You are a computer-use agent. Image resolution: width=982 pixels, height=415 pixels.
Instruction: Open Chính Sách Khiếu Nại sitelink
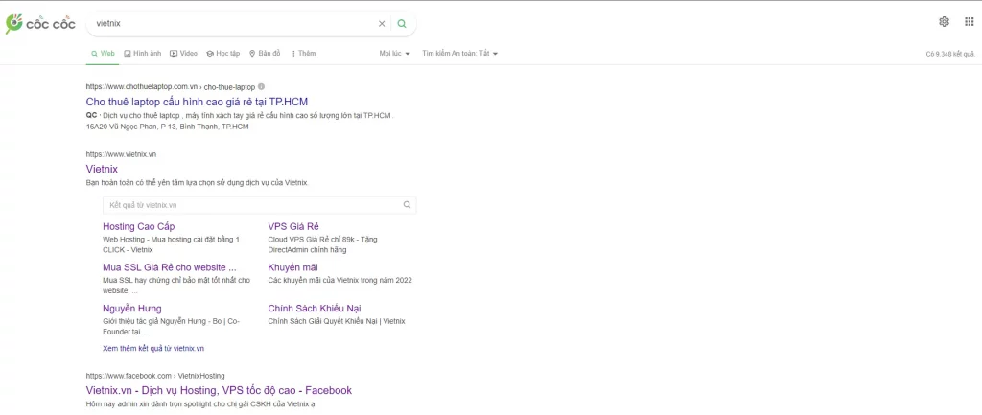(x=315, y=308)
